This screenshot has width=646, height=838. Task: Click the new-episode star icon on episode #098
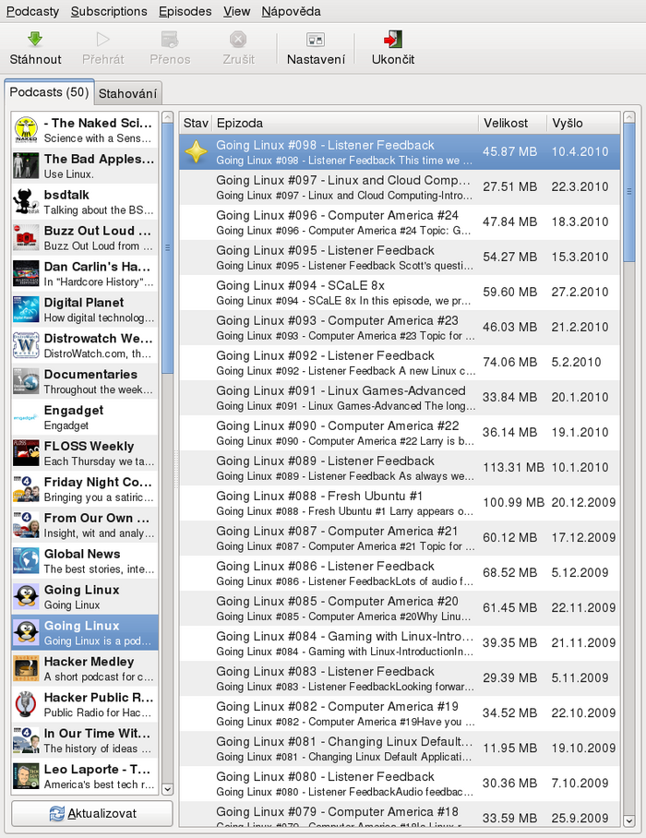tap(196, 152)
